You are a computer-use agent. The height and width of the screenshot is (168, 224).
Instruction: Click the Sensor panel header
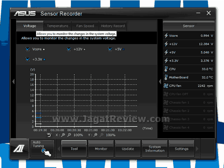[189, 26]
